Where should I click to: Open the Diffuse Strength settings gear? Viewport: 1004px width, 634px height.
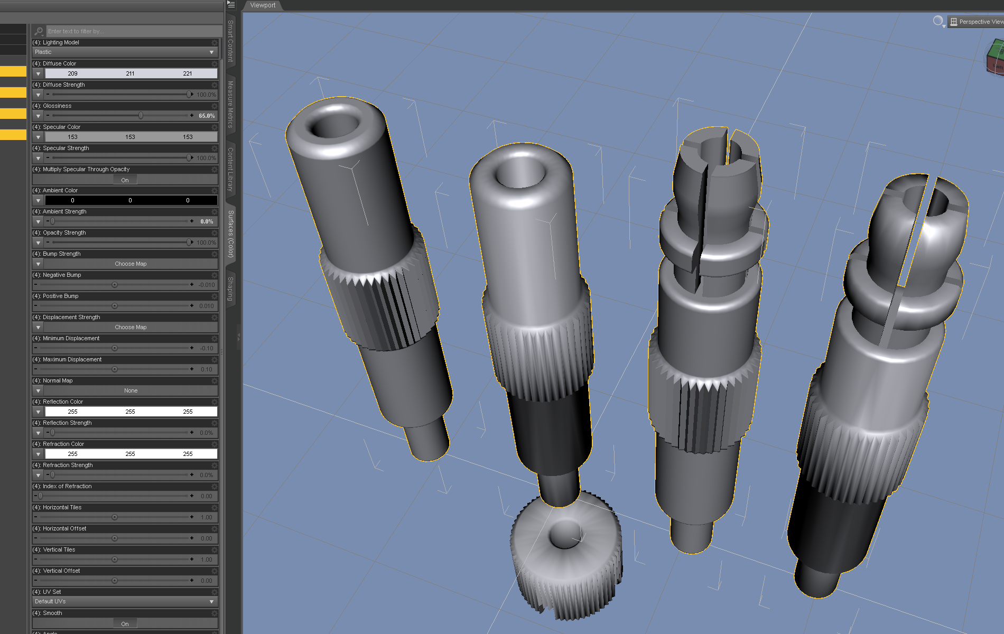pos(214,85)
